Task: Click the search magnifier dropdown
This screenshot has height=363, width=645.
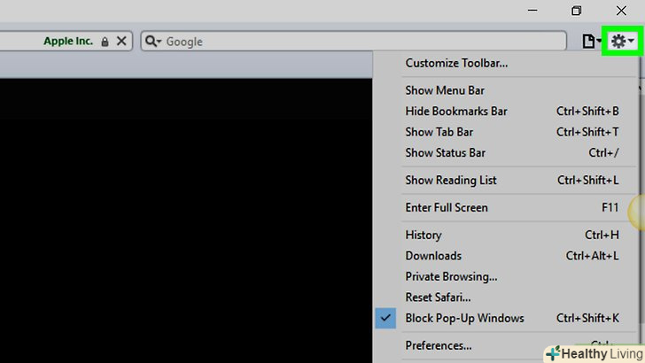Action: click(153, 41)
